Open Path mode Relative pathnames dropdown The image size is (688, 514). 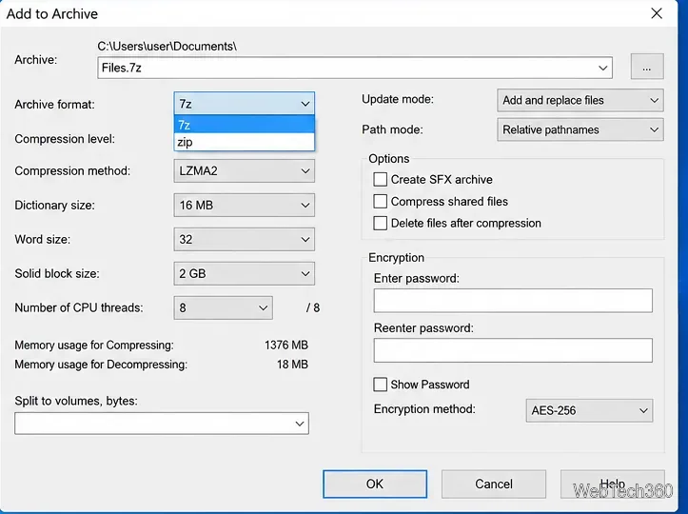click(x=580, y=129)
